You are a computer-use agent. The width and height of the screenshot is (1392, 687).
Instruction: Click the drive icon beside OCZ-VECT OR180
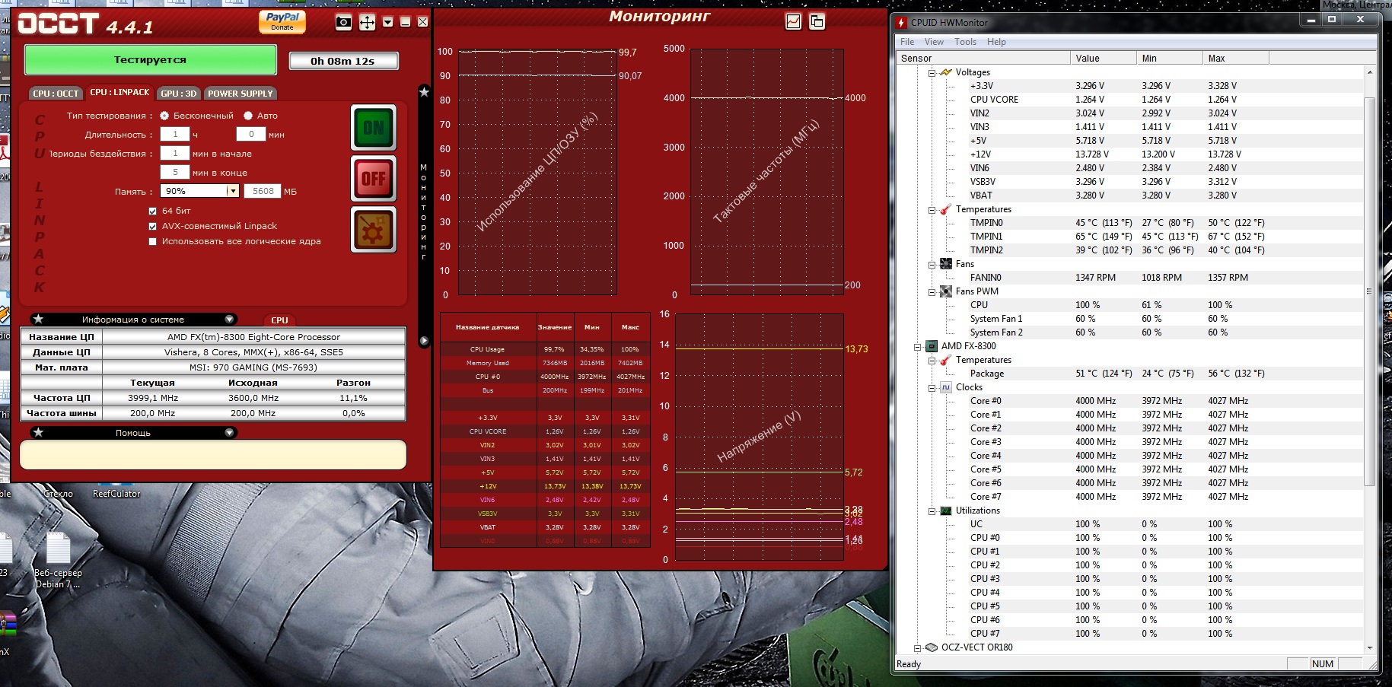coord(932,647)
